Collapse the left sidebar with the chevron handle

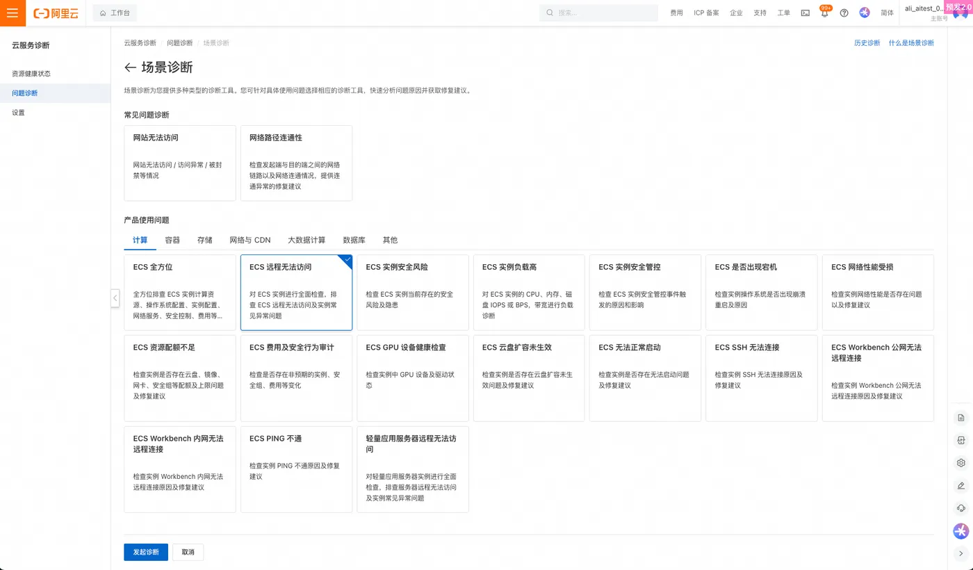pyautogui.click(x=115, y=298)
